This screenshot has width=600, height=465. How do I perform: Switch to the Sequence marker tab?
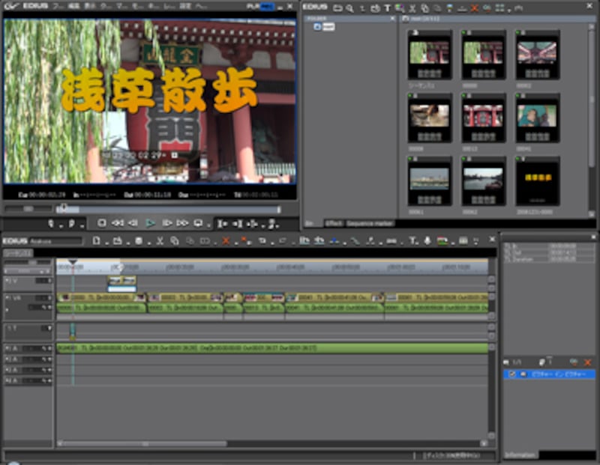[x=370, y=223]
